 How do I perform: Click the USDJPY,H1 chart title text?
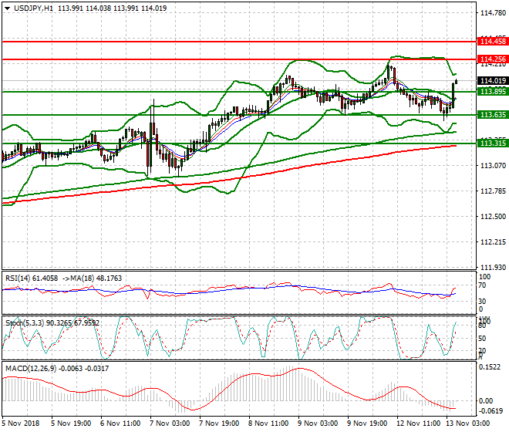pos(33,8)
